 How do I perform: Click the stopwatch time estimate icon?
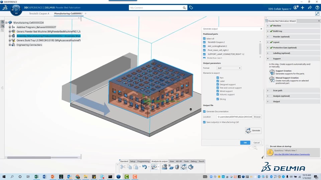(x=177, y=167)
